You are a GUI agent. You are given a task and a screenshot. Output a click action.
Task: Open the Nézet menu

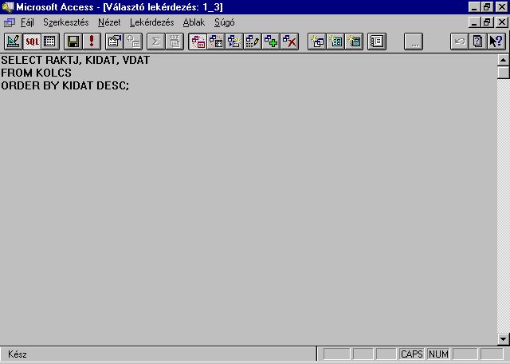pyautogui.click(x=109, y=22)
